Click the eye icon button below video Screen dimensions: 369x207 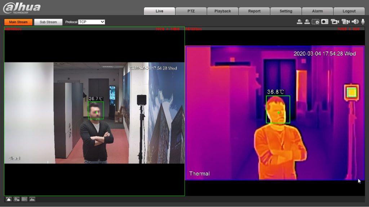[17, 199]
